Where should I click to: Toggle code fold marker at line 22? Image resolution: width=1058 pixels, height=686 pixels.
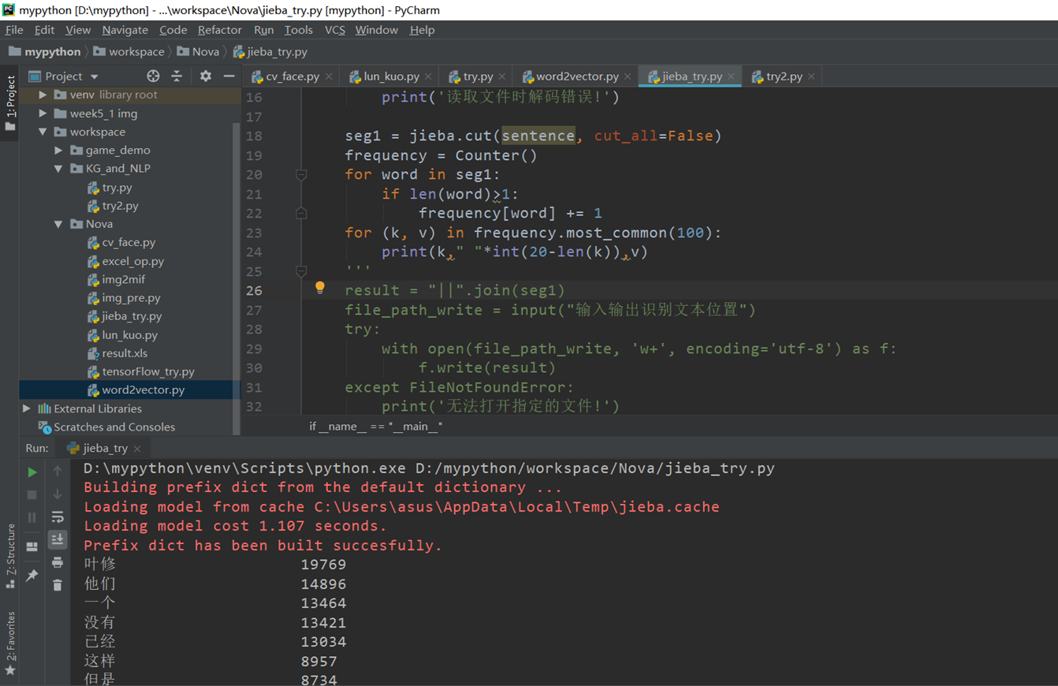[x=301, y=213]
